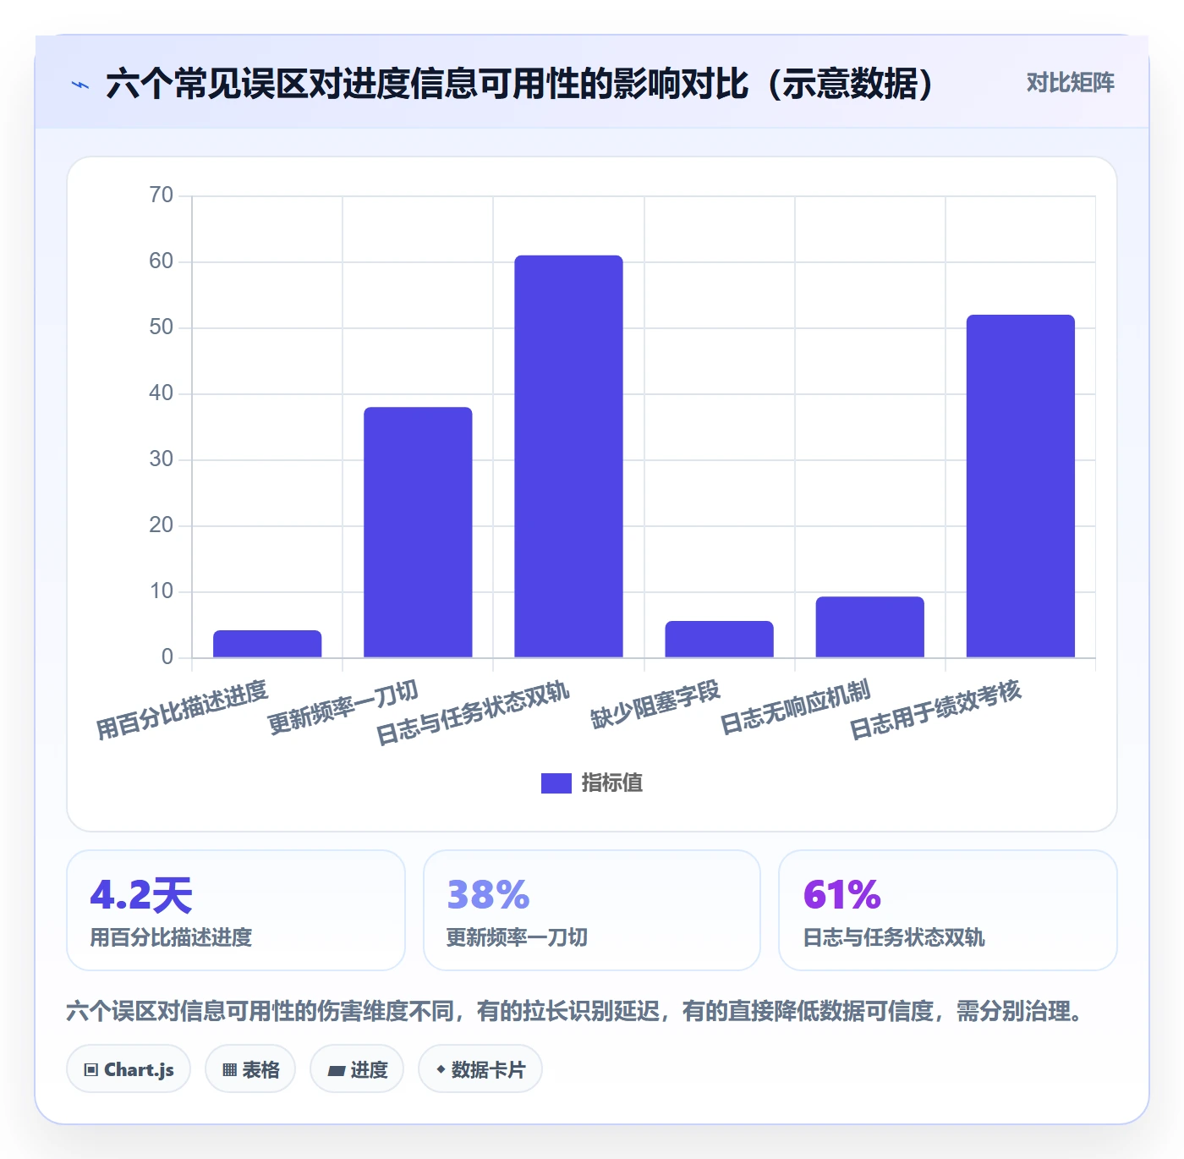Click the y-axis tick label 60
This screenshot has height=1159, width=1184.
pyautogui.click(x=161, y=261)
